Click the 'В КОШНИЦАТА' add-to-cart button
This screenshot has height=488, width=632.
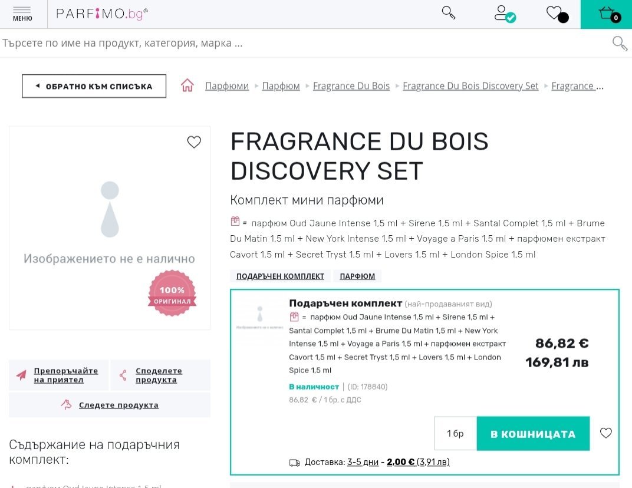click(533, 434)
